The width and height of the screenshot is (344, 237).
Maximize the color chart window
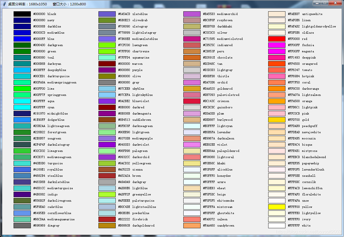(x=324, y=3)
